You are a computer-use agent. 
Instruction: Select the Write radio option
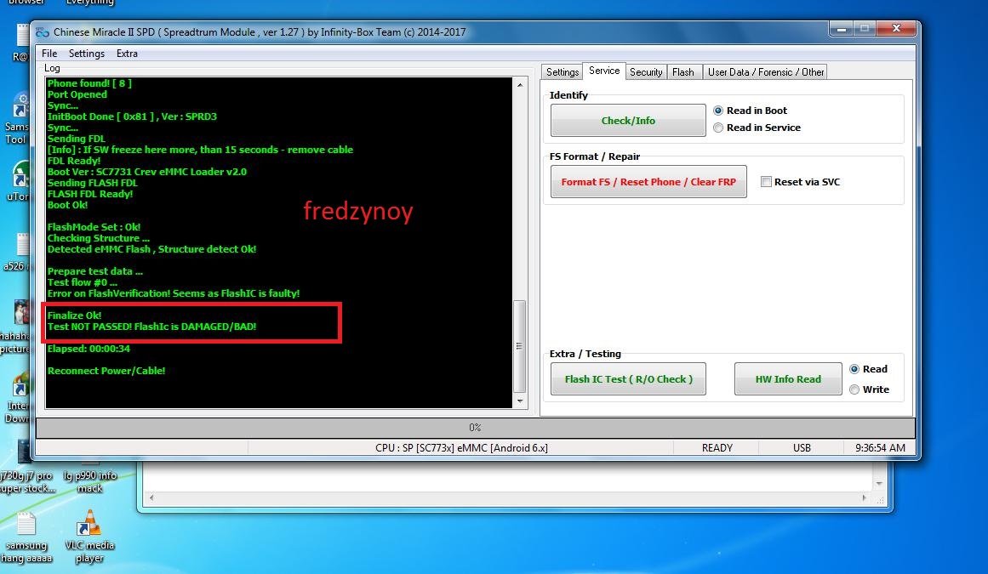[854, 389]
